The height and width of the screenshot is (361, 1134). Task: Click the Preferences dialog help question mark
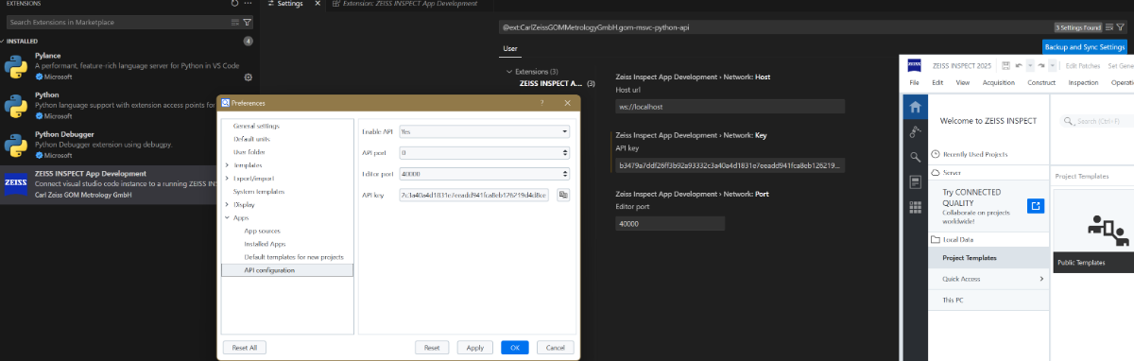[x=541, y=102]
